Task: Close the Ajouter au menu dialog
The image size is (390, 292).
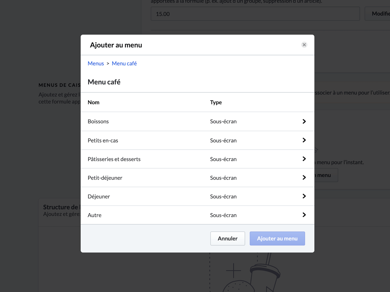Action: pos(304,45)
